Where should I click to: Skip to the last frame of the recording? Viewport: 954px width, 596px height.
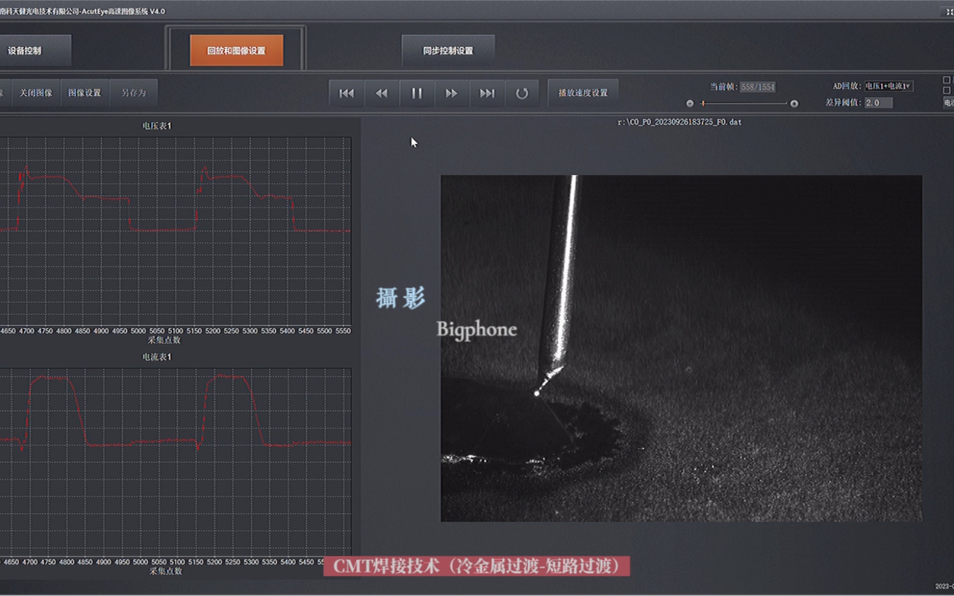tap(487, 93)
